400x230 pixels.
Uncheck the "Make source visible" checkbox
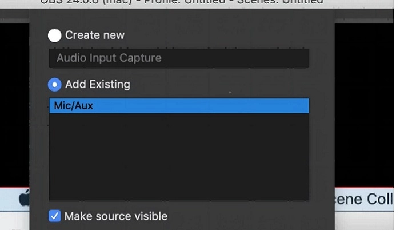point(55,216)
